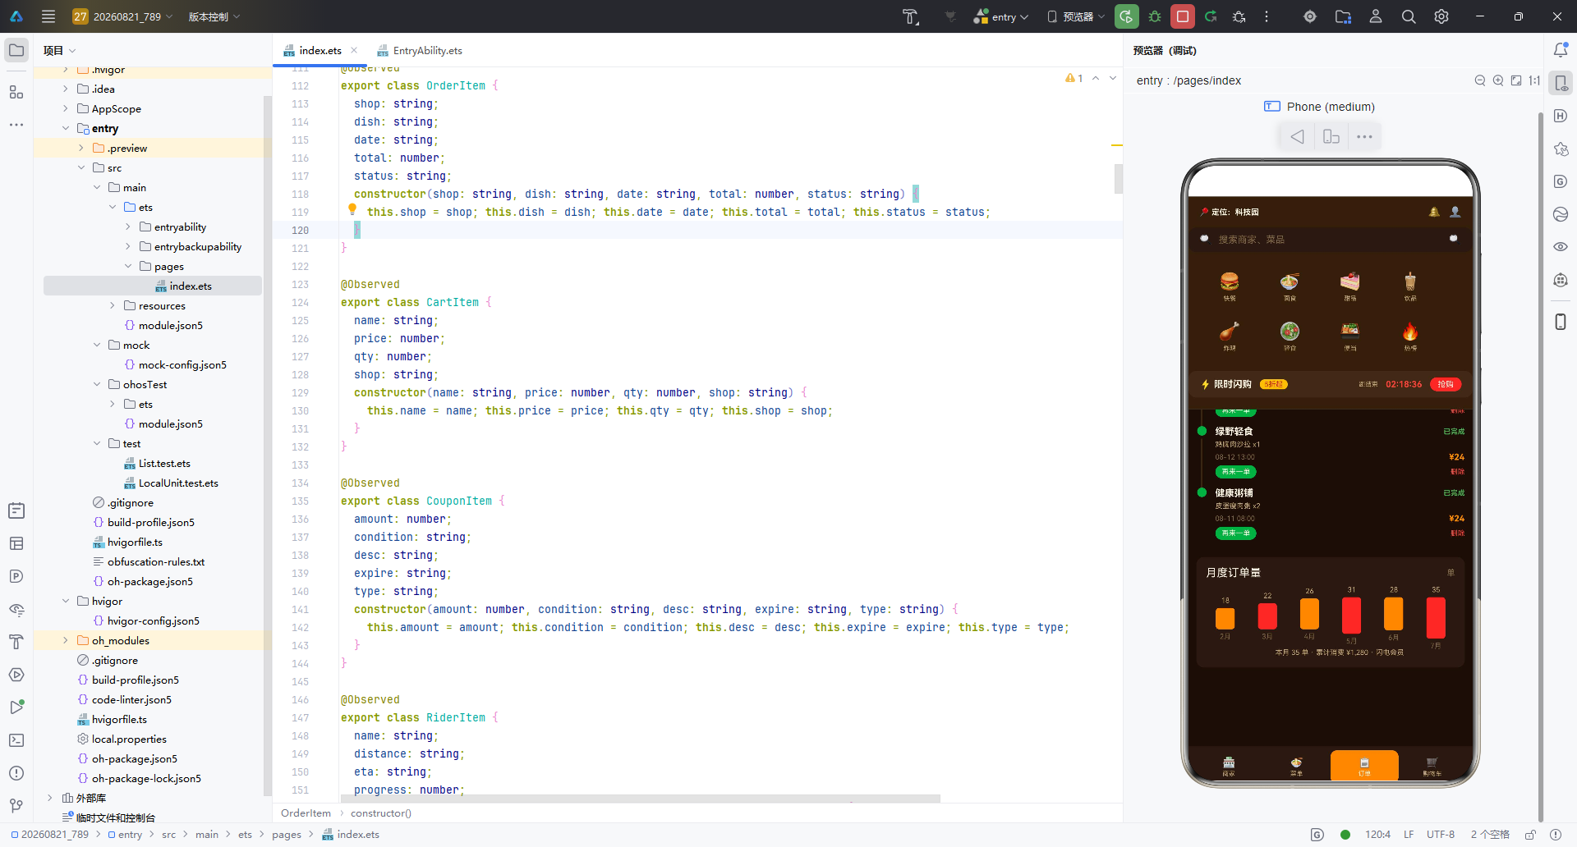Viewport: 1577px width, 847px height.
Task: Open module.json5 under main
Action: [170, 325]
